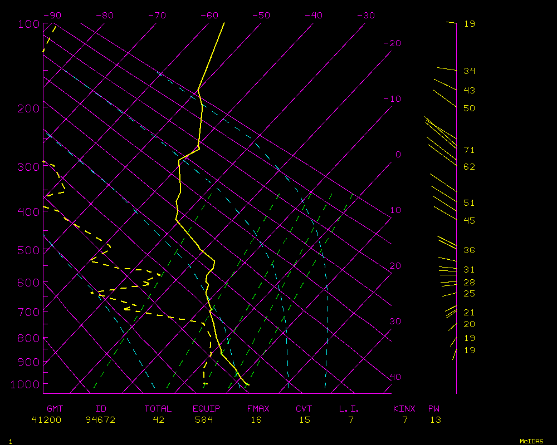Click the 71 wind speed label
This screenshot has height=445, width=557.
click(469, 150)
